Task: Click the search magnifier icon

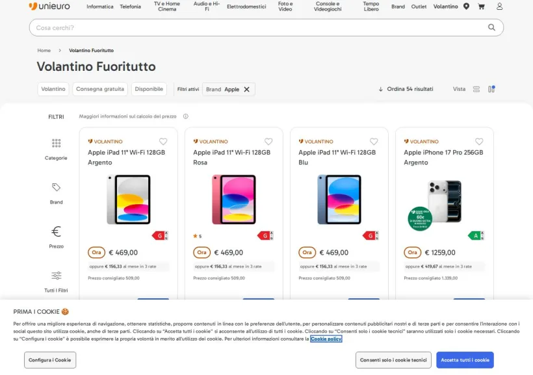Action: tap(491, 27)
